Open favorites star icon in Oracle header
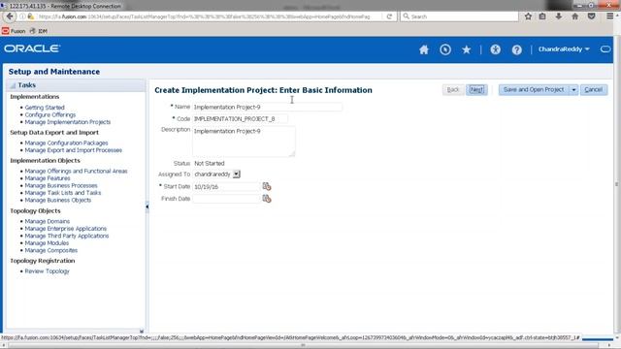The image size is (621, 349). (x=467, y=49)
